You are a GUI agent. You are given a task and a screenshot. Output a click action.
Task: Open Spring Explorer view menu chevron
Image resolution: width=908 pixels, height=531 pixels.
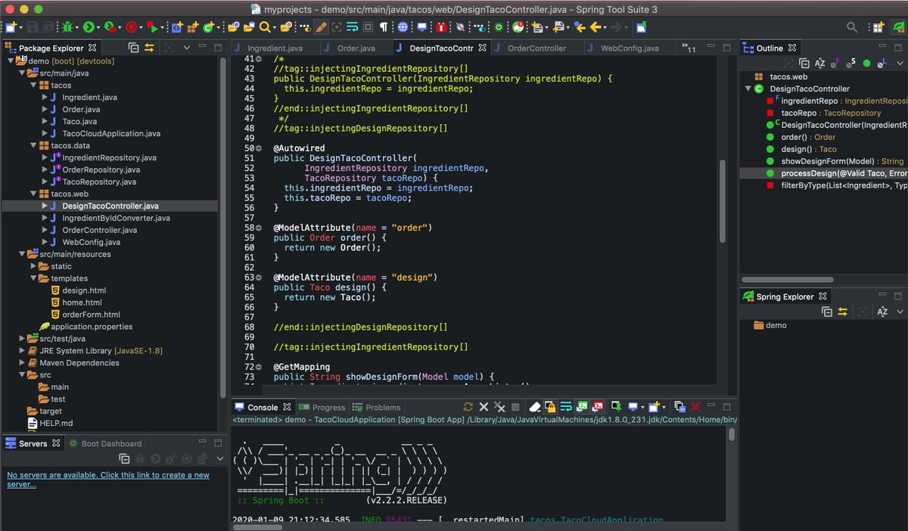pyautogui.click(x=900, y=312)
